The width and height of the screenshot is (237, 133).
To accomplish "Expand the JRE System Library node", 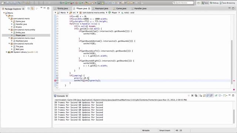I will click(x=7, y=52).
